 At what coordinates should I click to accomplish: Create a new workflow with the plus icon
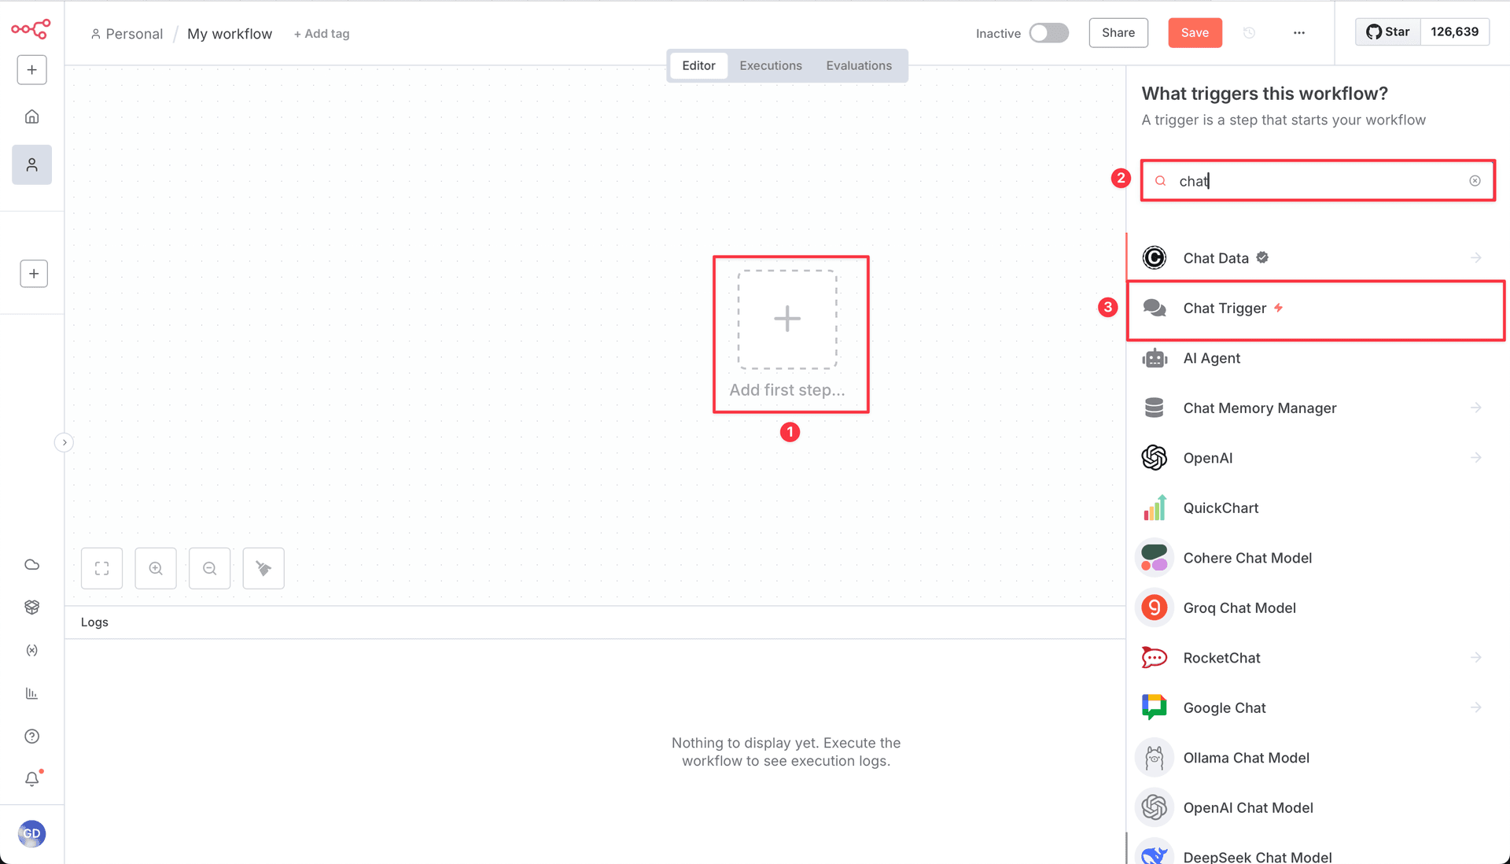[x=31, y=69]
